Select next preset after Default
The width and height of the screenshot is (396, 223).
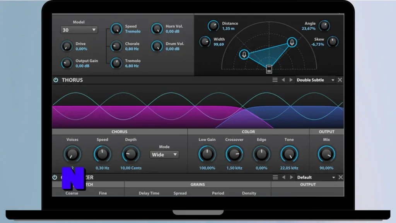click(x=292, y=177)
